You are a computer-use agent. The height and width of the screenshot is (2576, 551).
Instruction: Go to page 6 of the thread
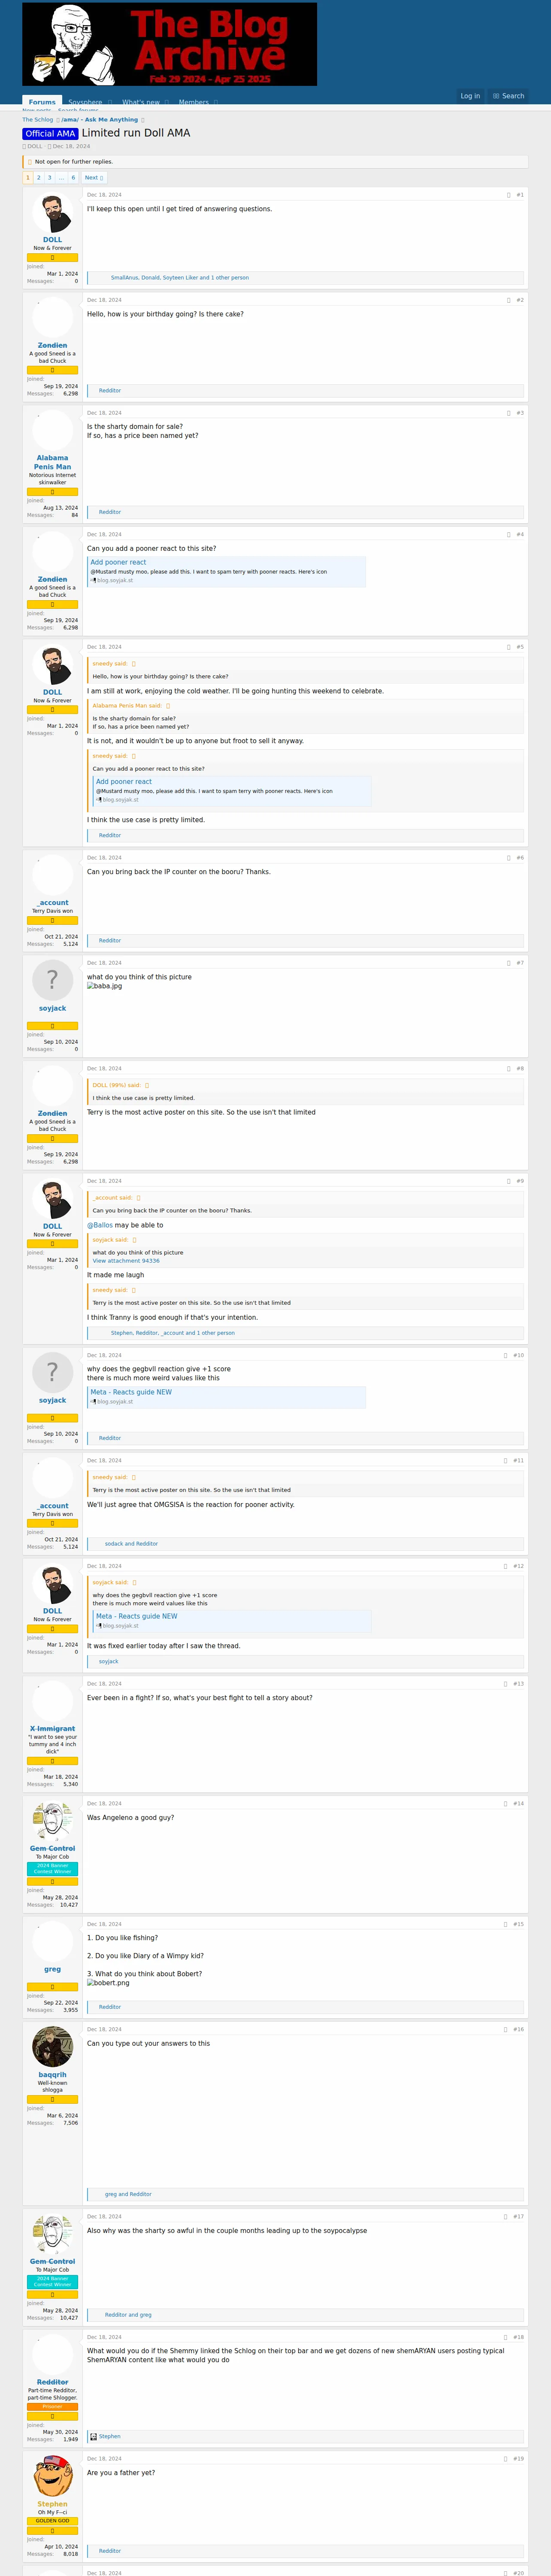pyautogui.click(x=73, y=178)
